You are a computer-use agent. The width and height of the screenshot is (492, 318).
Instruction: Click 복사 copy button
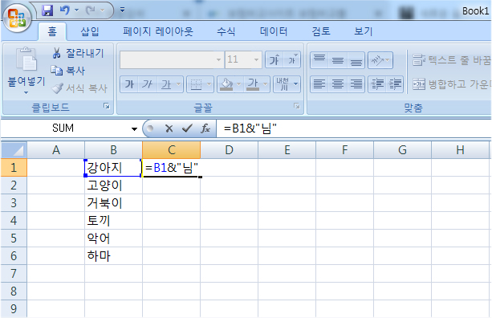click(67, 71)
